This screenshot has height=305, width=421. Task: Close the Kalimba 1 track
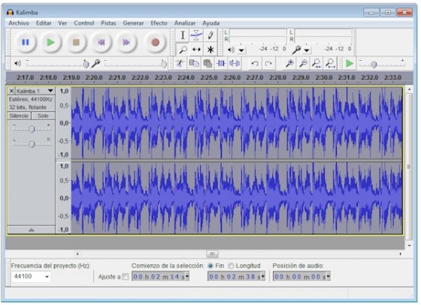11,91
